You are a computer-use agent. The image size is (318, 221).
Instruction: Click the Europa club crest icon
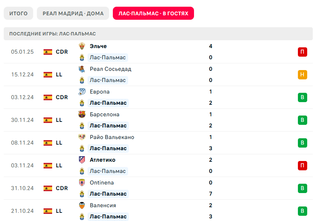(x=82, y=92)
